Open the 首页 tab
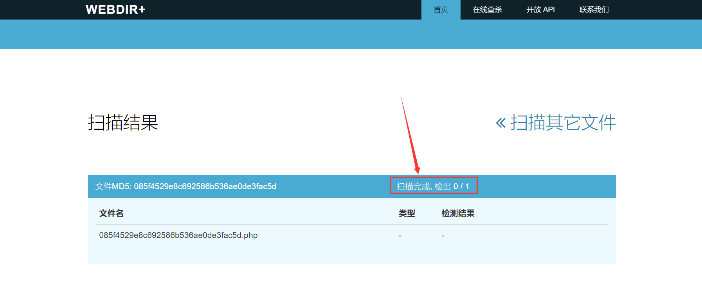Image resolution: width=702 pixels, height=304 pixels. pos(441,10)
